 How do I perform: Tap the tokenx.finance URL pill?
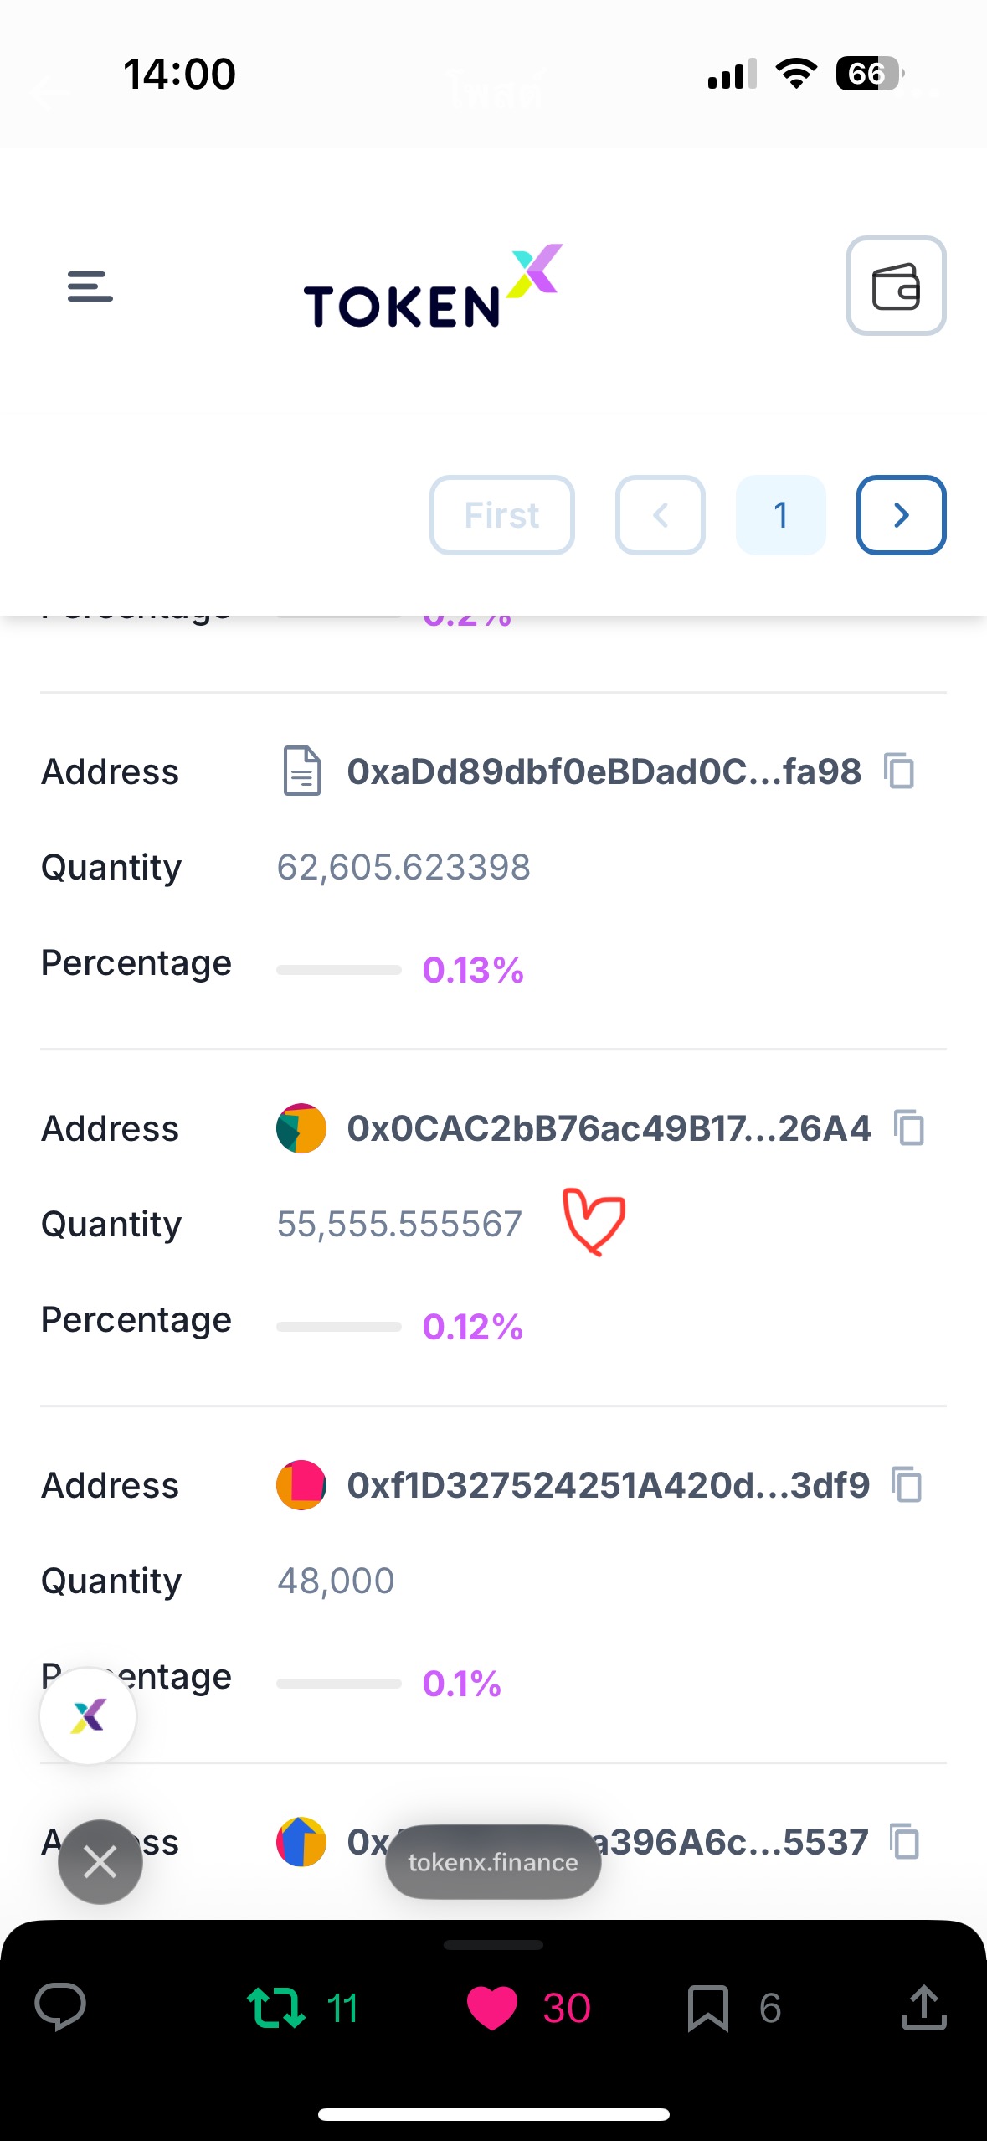pyautogui.click(x=493, y=1861)
